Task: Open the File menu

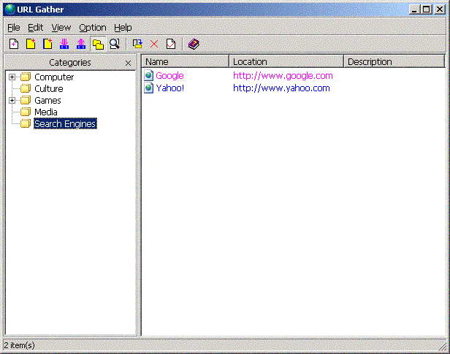Action: click(x=14, y=27)
